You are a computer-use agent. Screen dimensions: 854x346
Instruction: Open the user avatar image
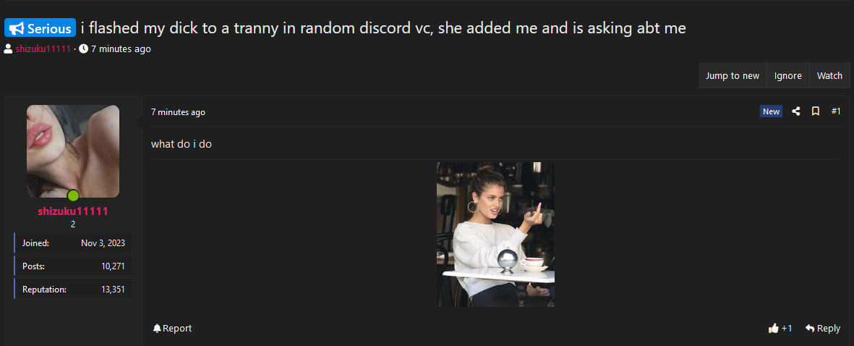click(73, 151)
